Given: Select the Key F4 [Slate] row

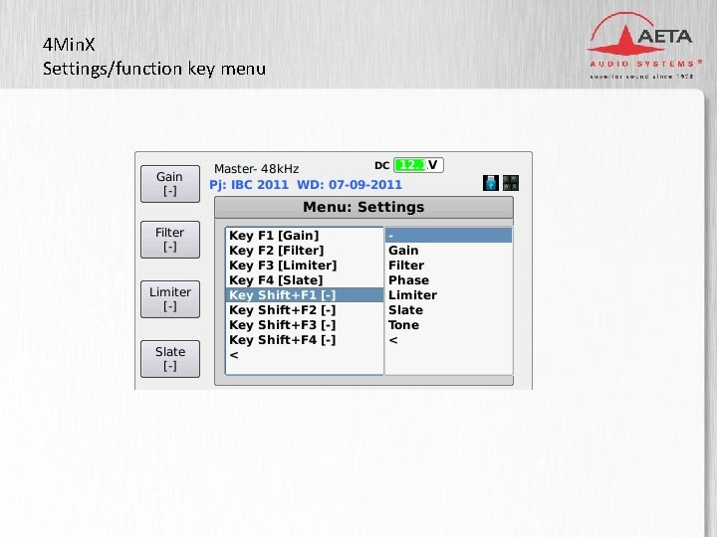Looking at the screenshot, I should click(305, 279).
